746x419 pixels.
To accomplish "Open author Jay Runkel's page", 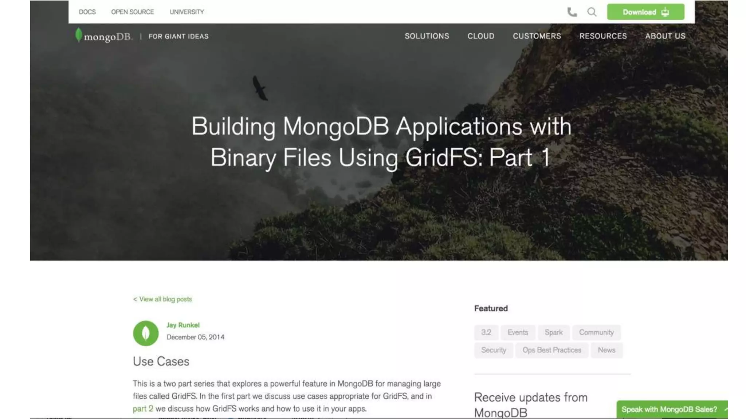I will 183,325.
